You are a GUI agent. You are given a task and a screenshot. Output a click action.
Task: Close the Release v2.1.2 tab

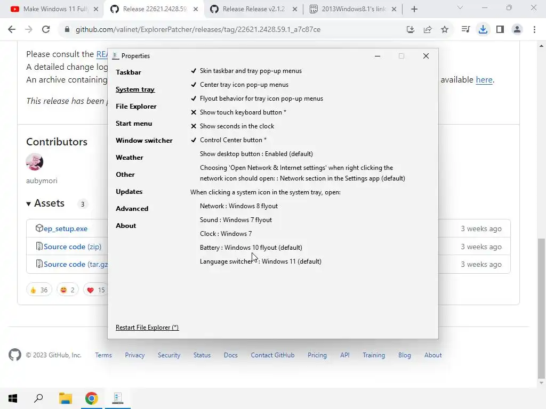[x=294, y=9]
